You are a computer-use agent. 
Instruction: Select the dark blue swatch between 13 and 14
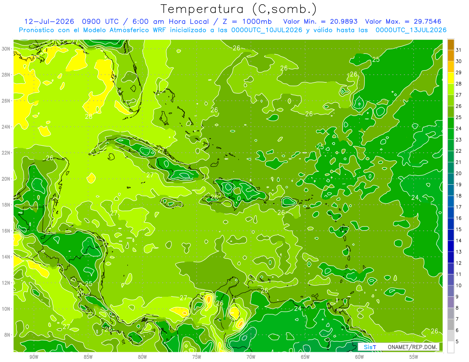(x=451, y=246)
